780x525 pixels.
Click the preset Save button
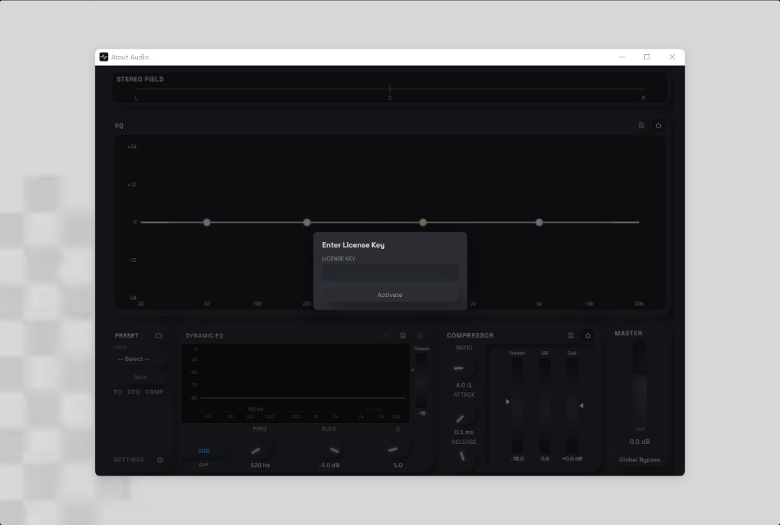[139, 377]
